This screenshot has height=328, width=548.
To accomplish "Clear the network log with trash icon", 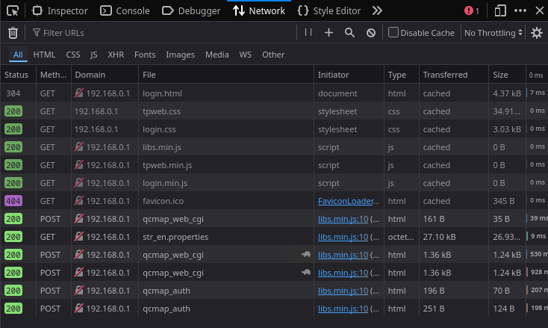I will coord(13,33).
